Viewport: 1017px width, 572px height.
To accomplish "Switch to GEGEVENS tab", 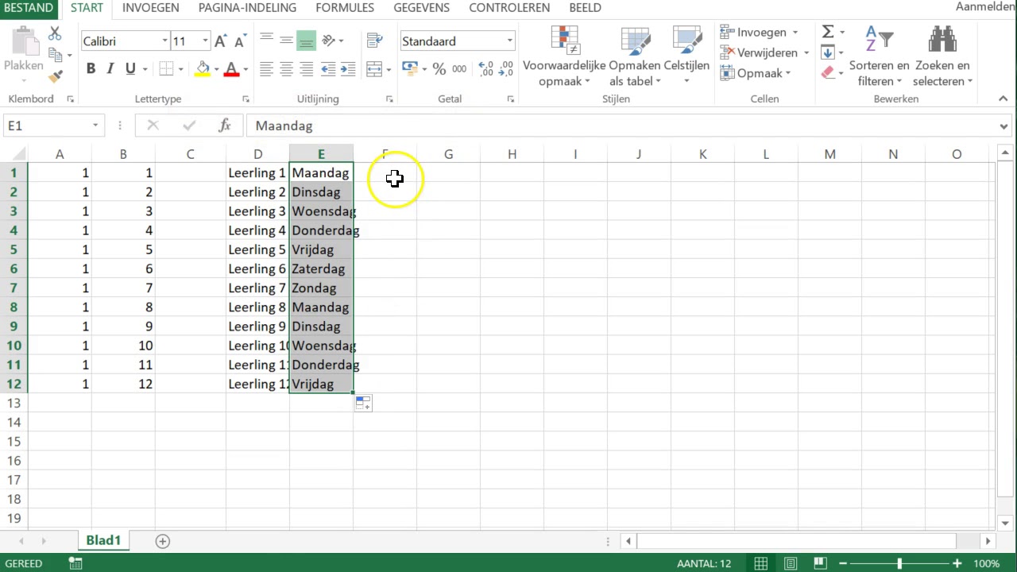I will (422, 8).
